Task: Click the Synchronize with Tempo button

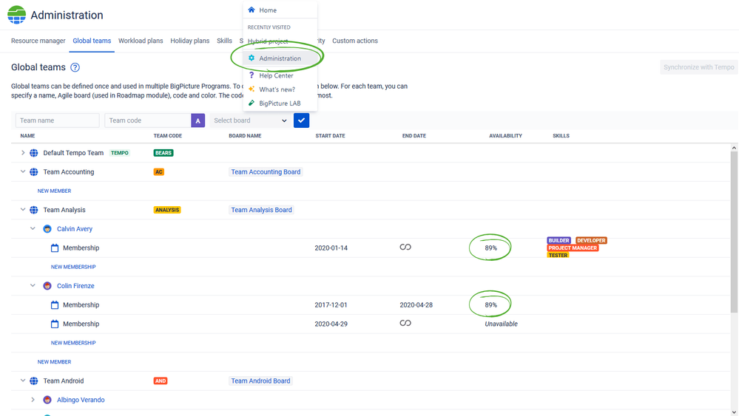Action: tap(699, 67)
